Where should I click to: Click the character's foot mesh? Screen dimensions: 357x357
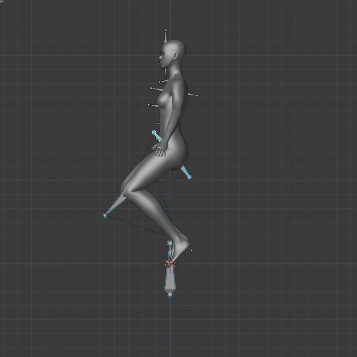178,251
